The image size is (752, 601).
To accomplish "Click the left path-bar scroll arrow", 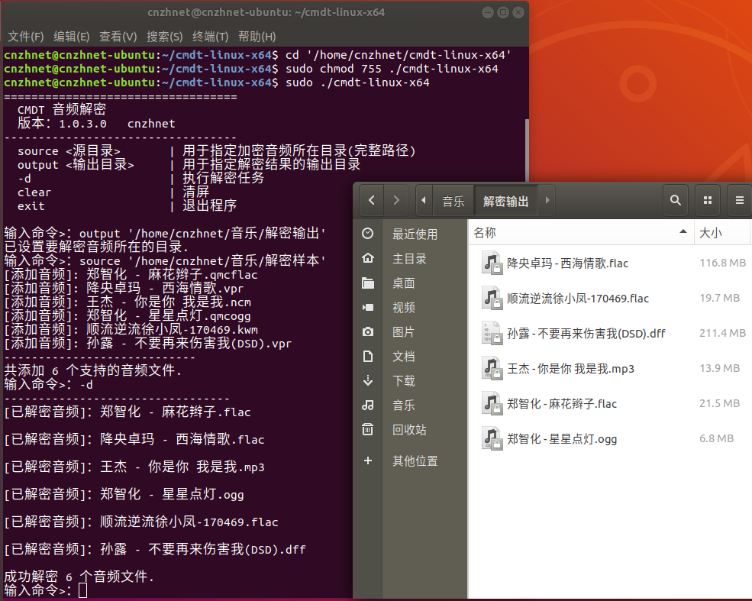I will click(424, 201).
